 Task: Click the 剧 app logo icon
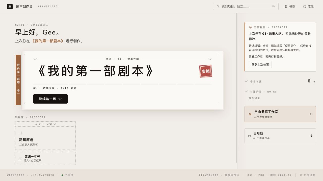coord(10,7)
